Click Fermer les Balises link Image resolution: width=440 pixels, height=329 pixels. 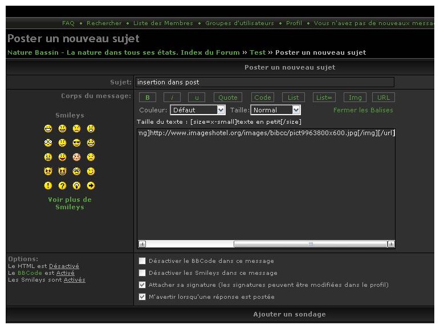(x=363, y=110)
